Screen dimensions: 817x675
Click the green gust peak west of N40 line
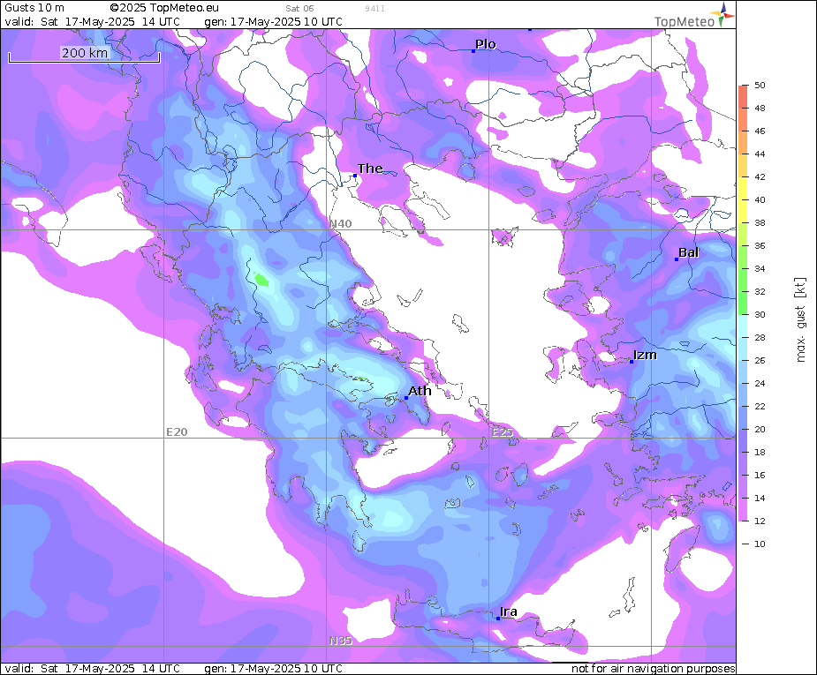pyautogui.click(x=261, y=280)
